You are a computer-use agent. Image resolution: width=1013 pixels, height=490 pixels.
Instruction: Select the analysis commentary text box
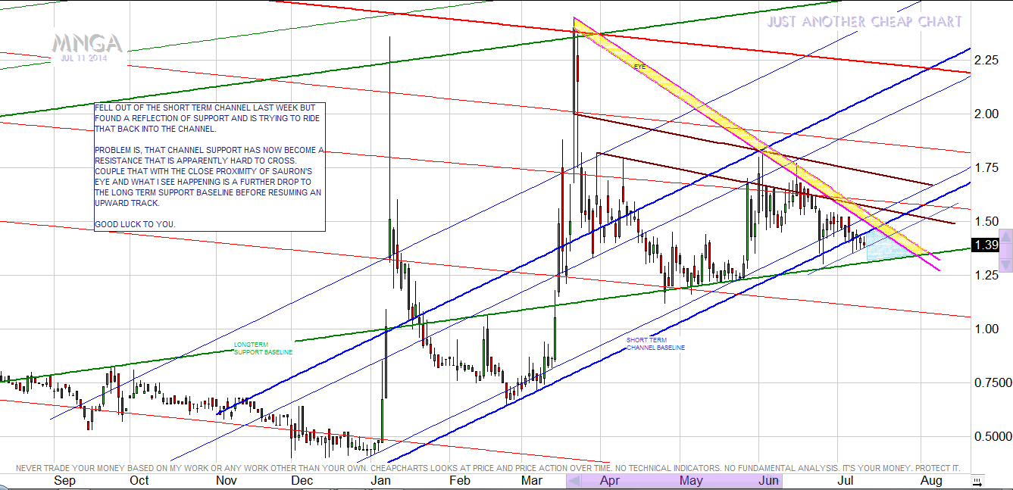(x=210, y=167)
